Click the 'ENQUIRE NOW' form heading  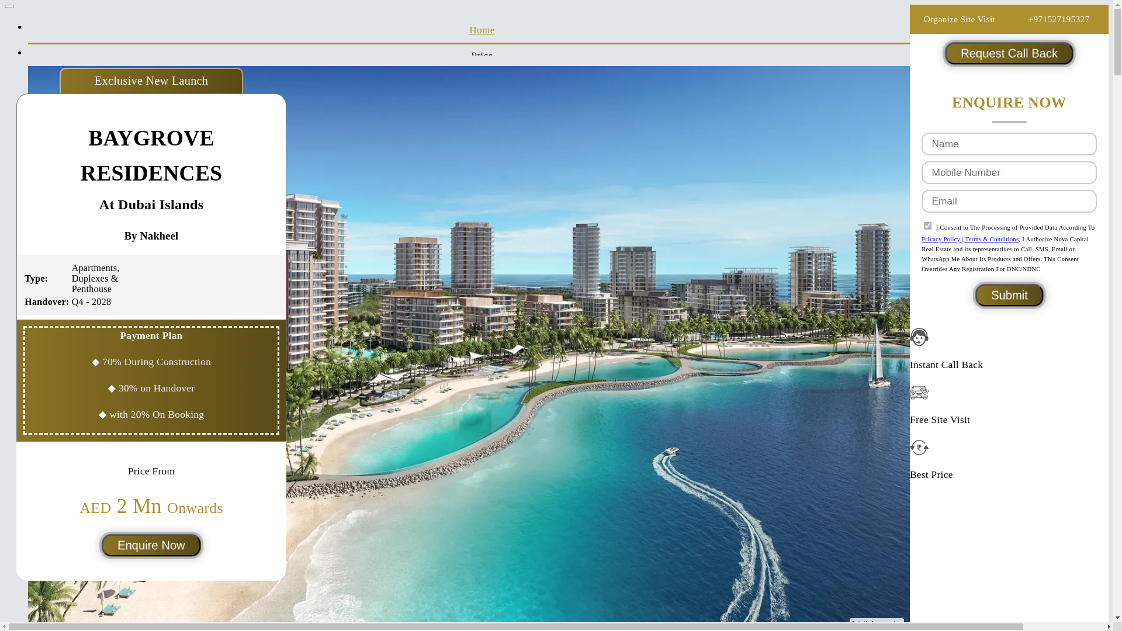(1009, 102)
